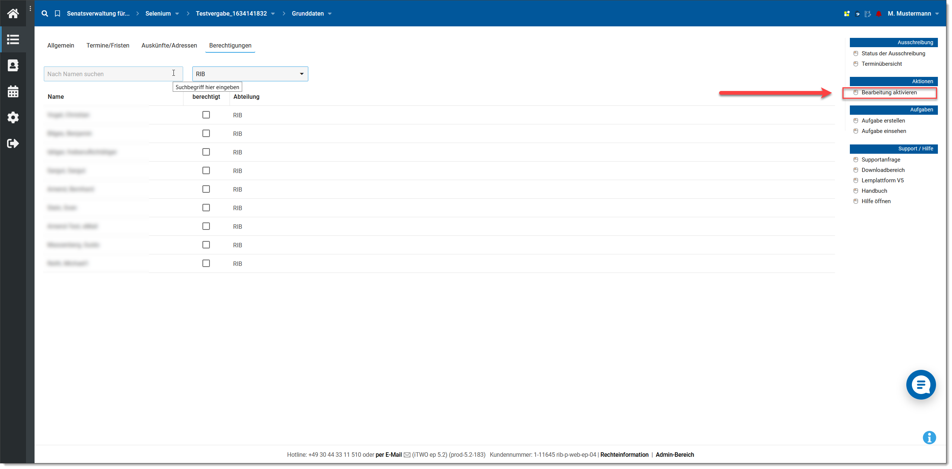Open the contacts address book sidebar icon
Viewport: 952px width, 469px height.
tap(13, 65)
